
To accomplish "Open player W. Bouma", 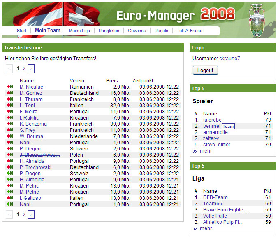I will pos(31,136).
